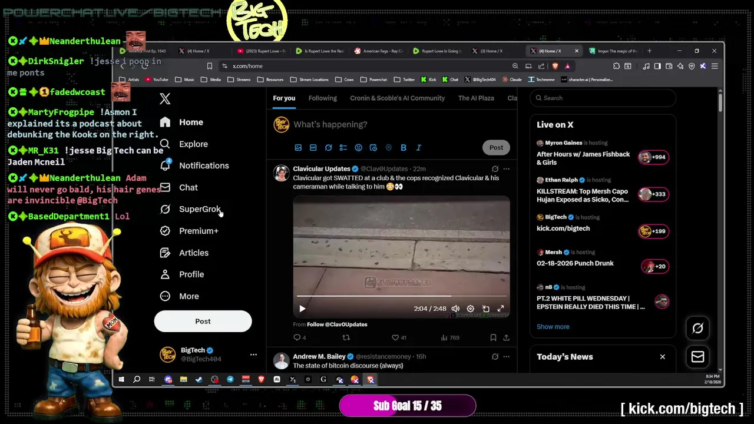The image size is (754, 424).
Task: Open more options on Clavicular Updates post
Action: pyautogui.click(x=506, y=168)
